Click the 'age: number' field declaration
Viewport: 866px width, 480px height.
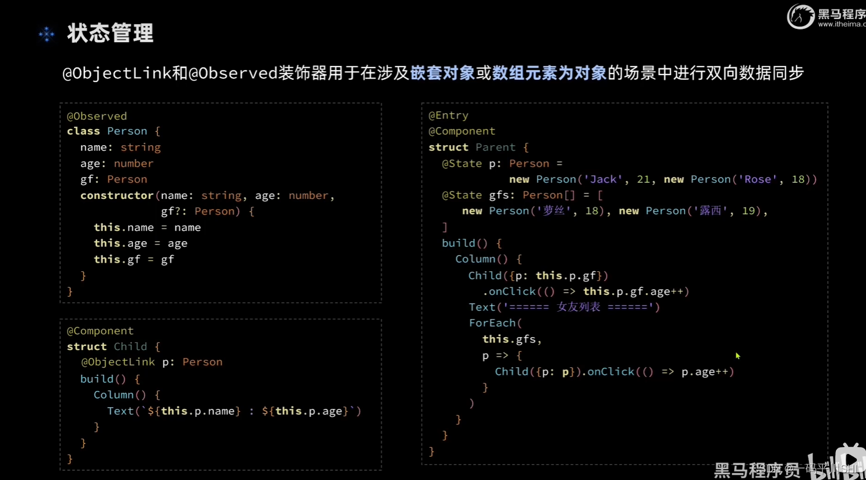117,164
